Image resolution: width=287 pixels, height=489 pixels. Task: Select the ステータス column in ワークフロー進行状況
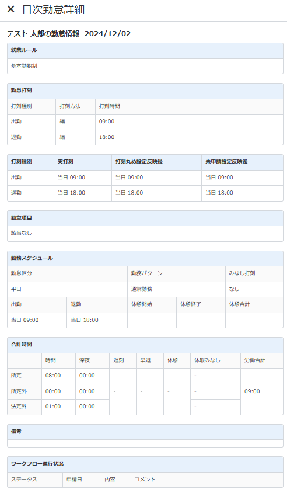click(x=24, y=480)
